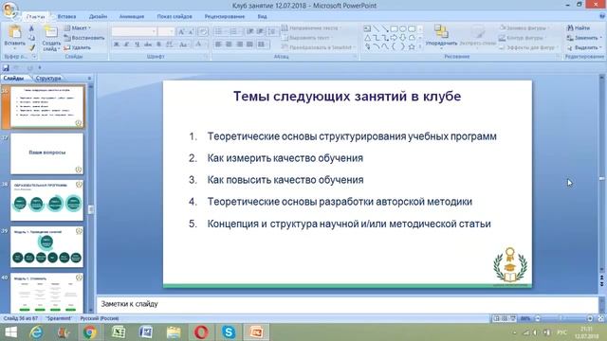This screenshot has width=607, height=341.
Task: Open the font size combo box
Action: click(x=167, y=31)
